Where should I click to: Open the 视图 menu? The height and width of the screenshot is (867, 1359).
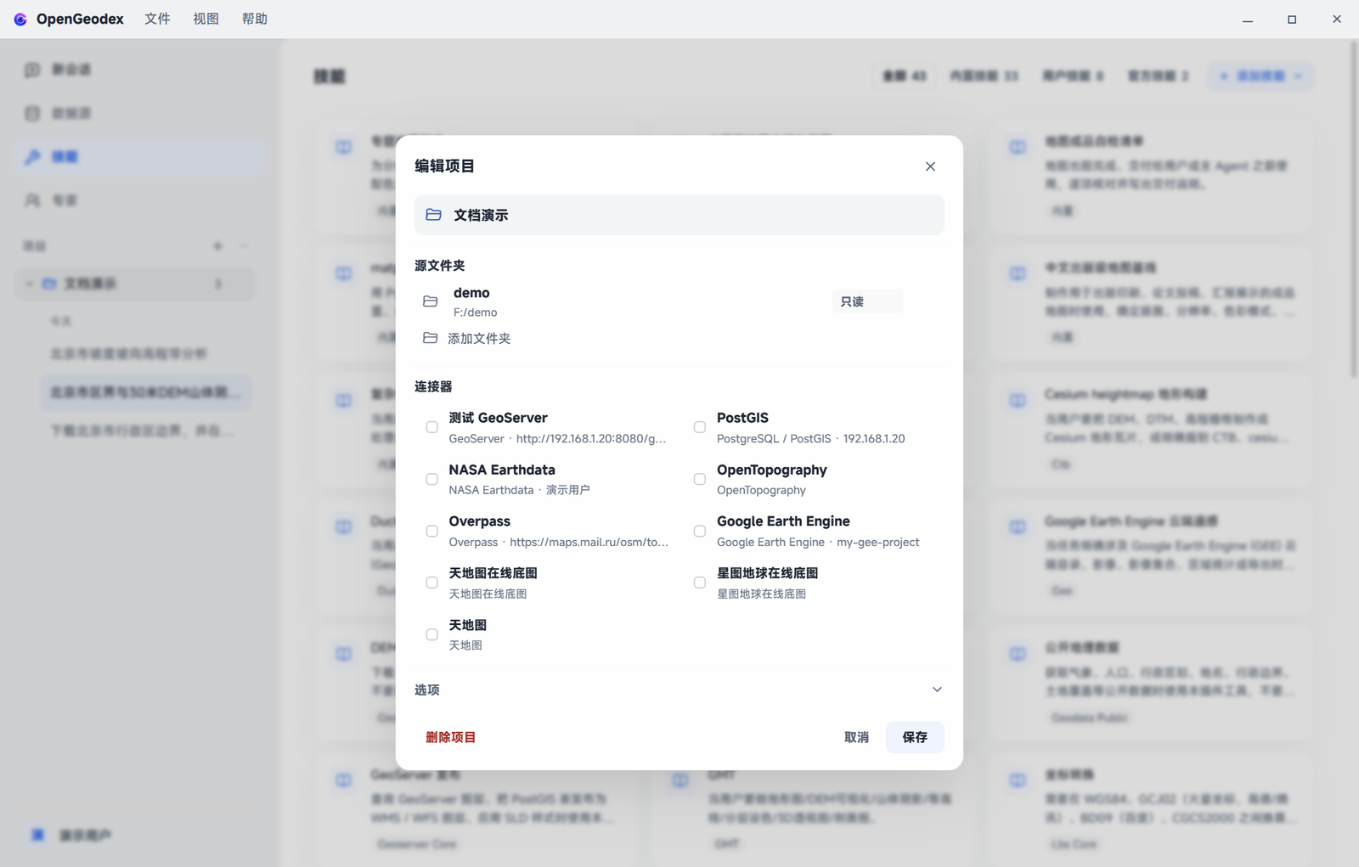[x=206, y=19]
